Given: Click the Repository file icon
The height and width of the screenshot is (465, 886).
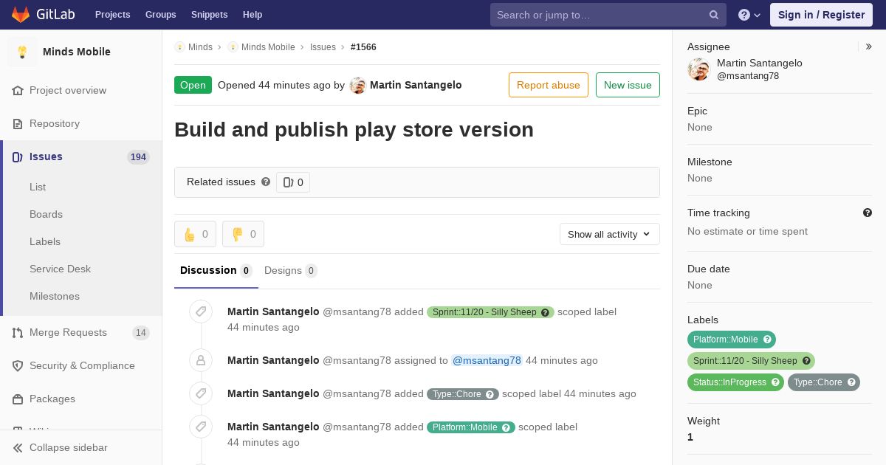Looking at the screenshot, I should [x=18, y=124].
